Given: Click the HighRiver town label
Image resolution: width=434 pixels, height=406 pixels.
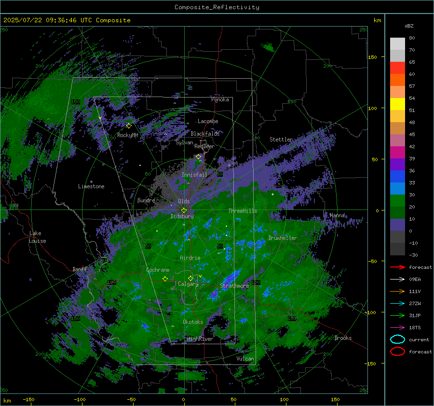Looking at the screenshot, I should (200, 339).
